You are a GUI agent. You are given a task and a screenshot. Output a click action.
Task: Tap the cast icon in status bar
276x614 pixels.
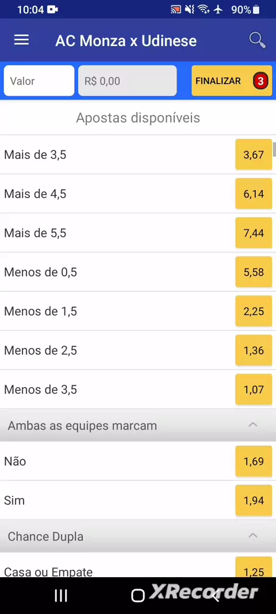point(176,9)
